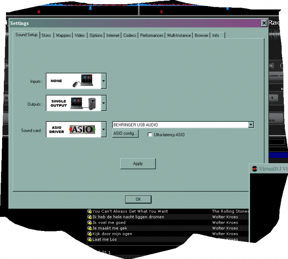
Task: Click the Apply button
Action: pyautogui.click(x=138, y=164)
